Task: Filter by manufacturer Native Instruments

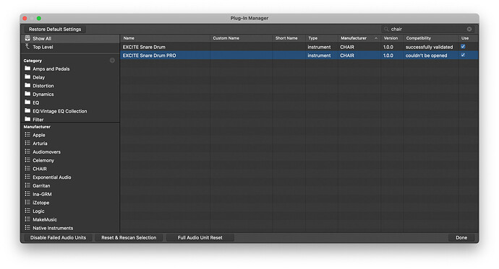Action: click(70, 228)
